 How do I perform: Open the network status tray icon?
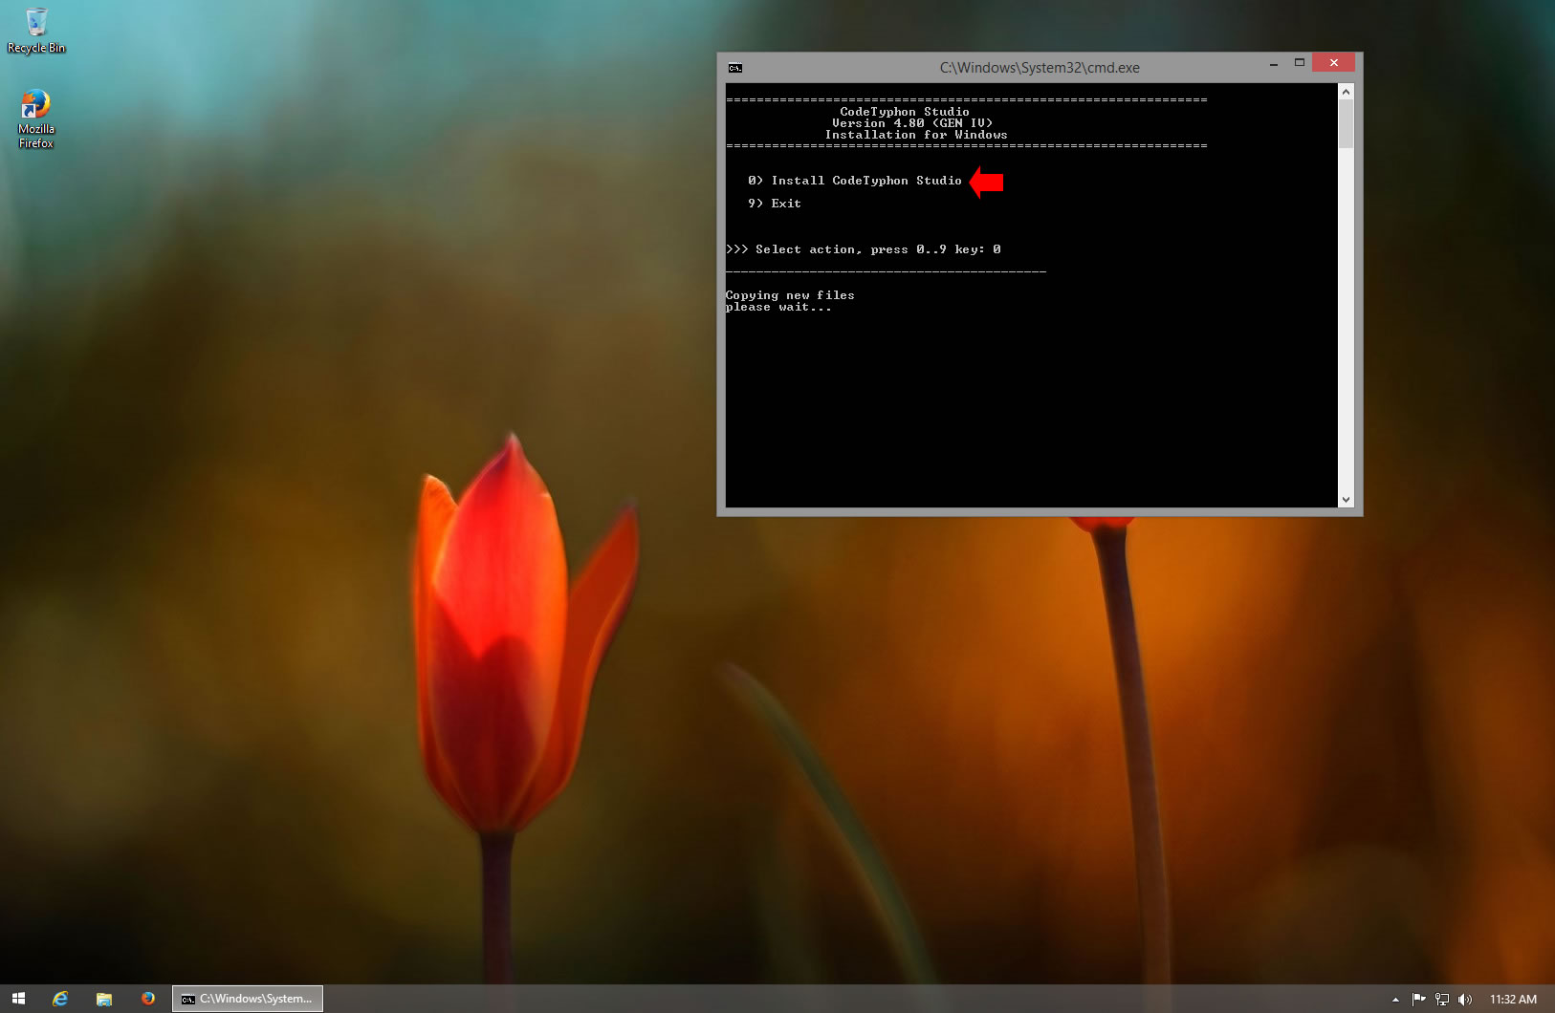click(1442, 1000)
